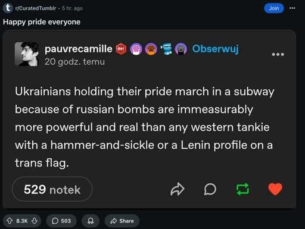The image size is (305, 229).
Task: Toggle the red heart like button
Action: [275, 189]
